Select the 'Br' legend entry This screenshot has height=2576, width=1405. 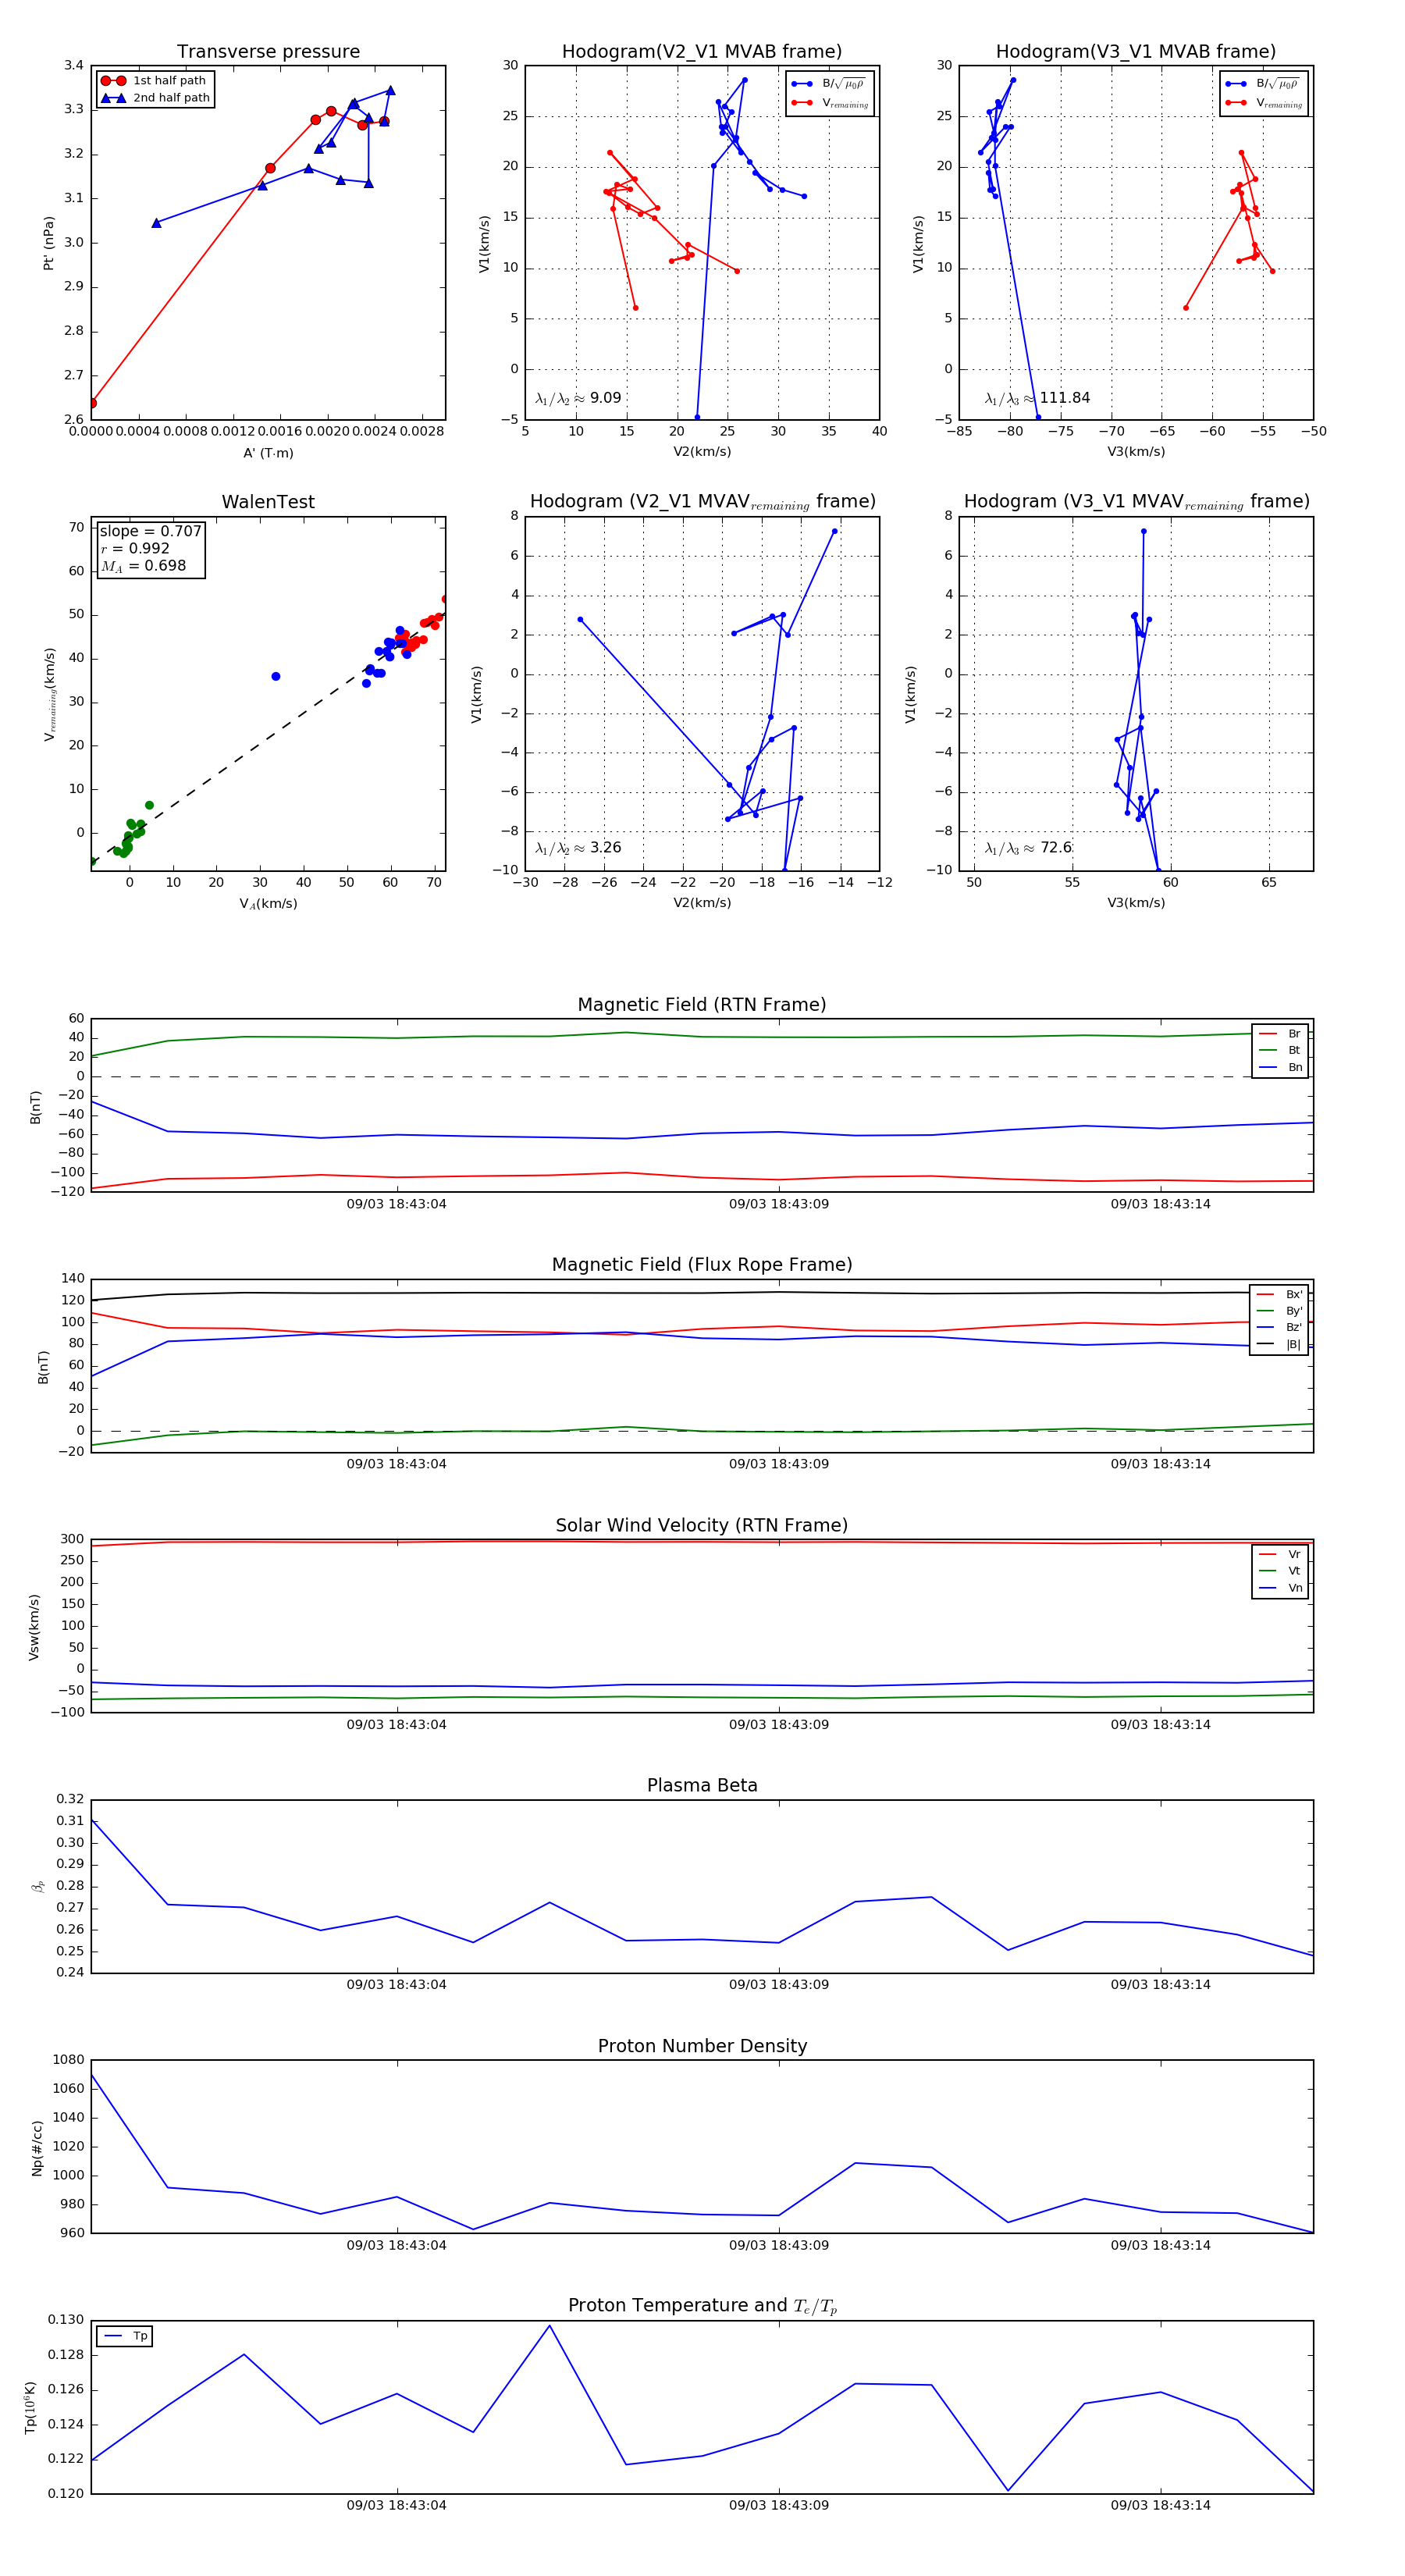click(1280, 1034)
